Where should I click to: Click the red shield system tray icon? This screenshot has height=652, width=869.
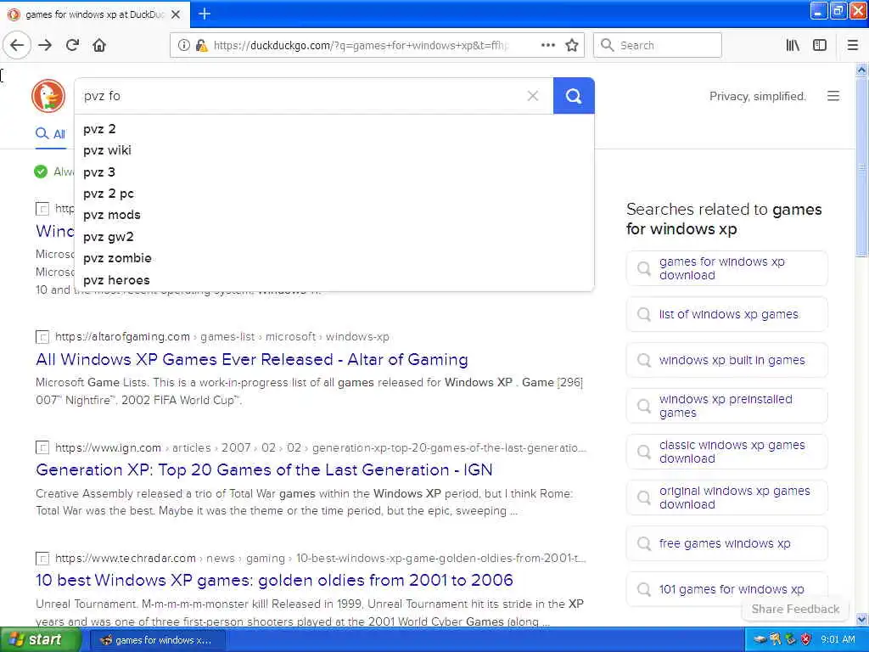806,639
